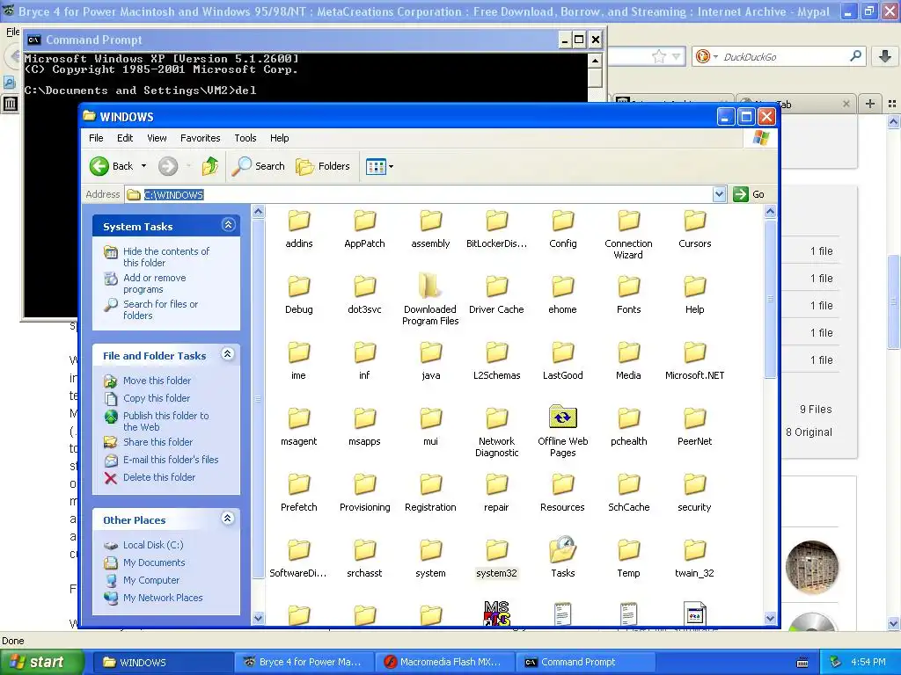Click the task pane scroll-up arrow

pos(258,211)
